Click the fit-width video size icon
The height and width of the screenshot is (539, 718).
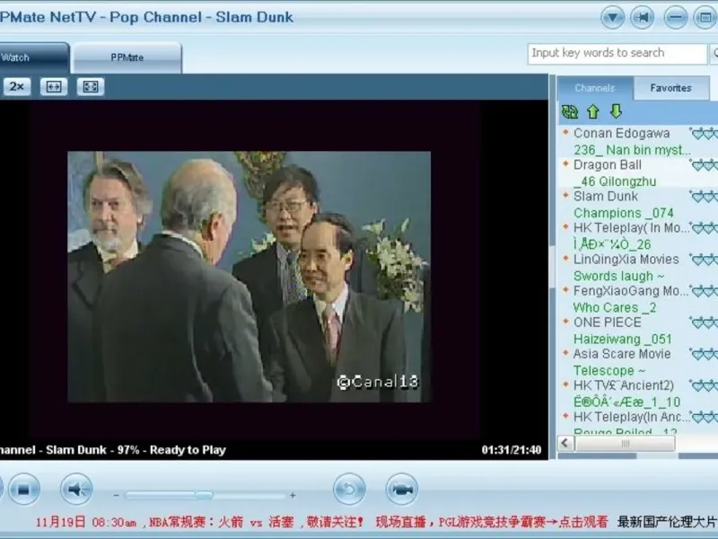tap(54, 86)
